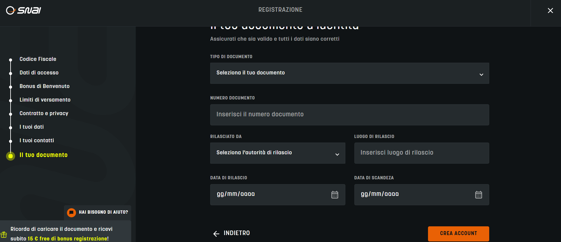This screenshot has width=561, height=242.
Task: Select Bonus di Benvenuto step
Action: 44,86
